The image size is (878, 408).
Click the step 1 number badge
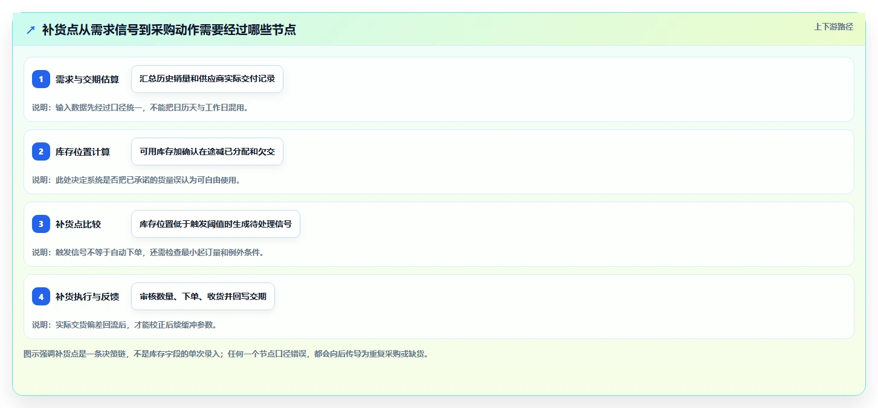(41, 79)
